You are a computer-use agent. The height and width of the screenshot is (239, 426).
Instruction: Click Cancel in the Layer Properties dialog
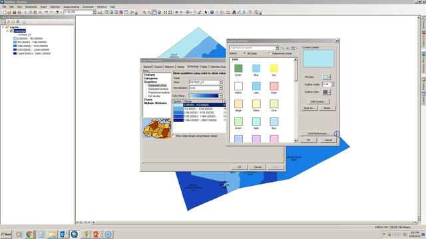click(x=258, y=167)
